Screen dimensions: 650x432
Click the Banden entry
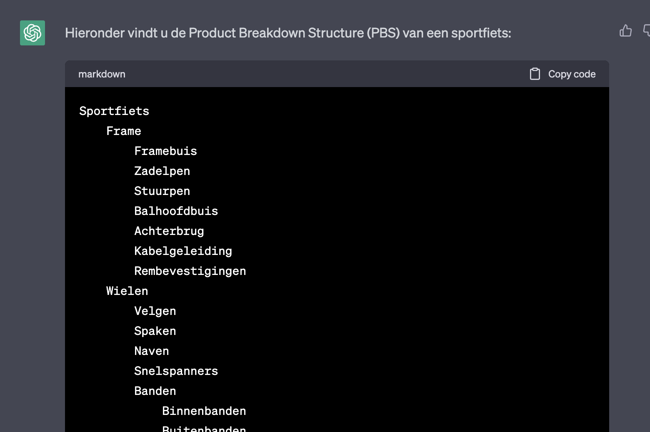(155, 391)
